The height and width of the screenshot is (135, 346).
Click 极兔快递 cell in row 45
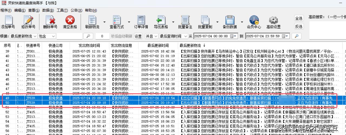tap(56, 79)
